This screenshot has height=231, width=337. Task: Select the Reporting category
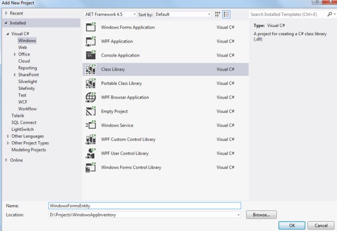pos(27,68)
